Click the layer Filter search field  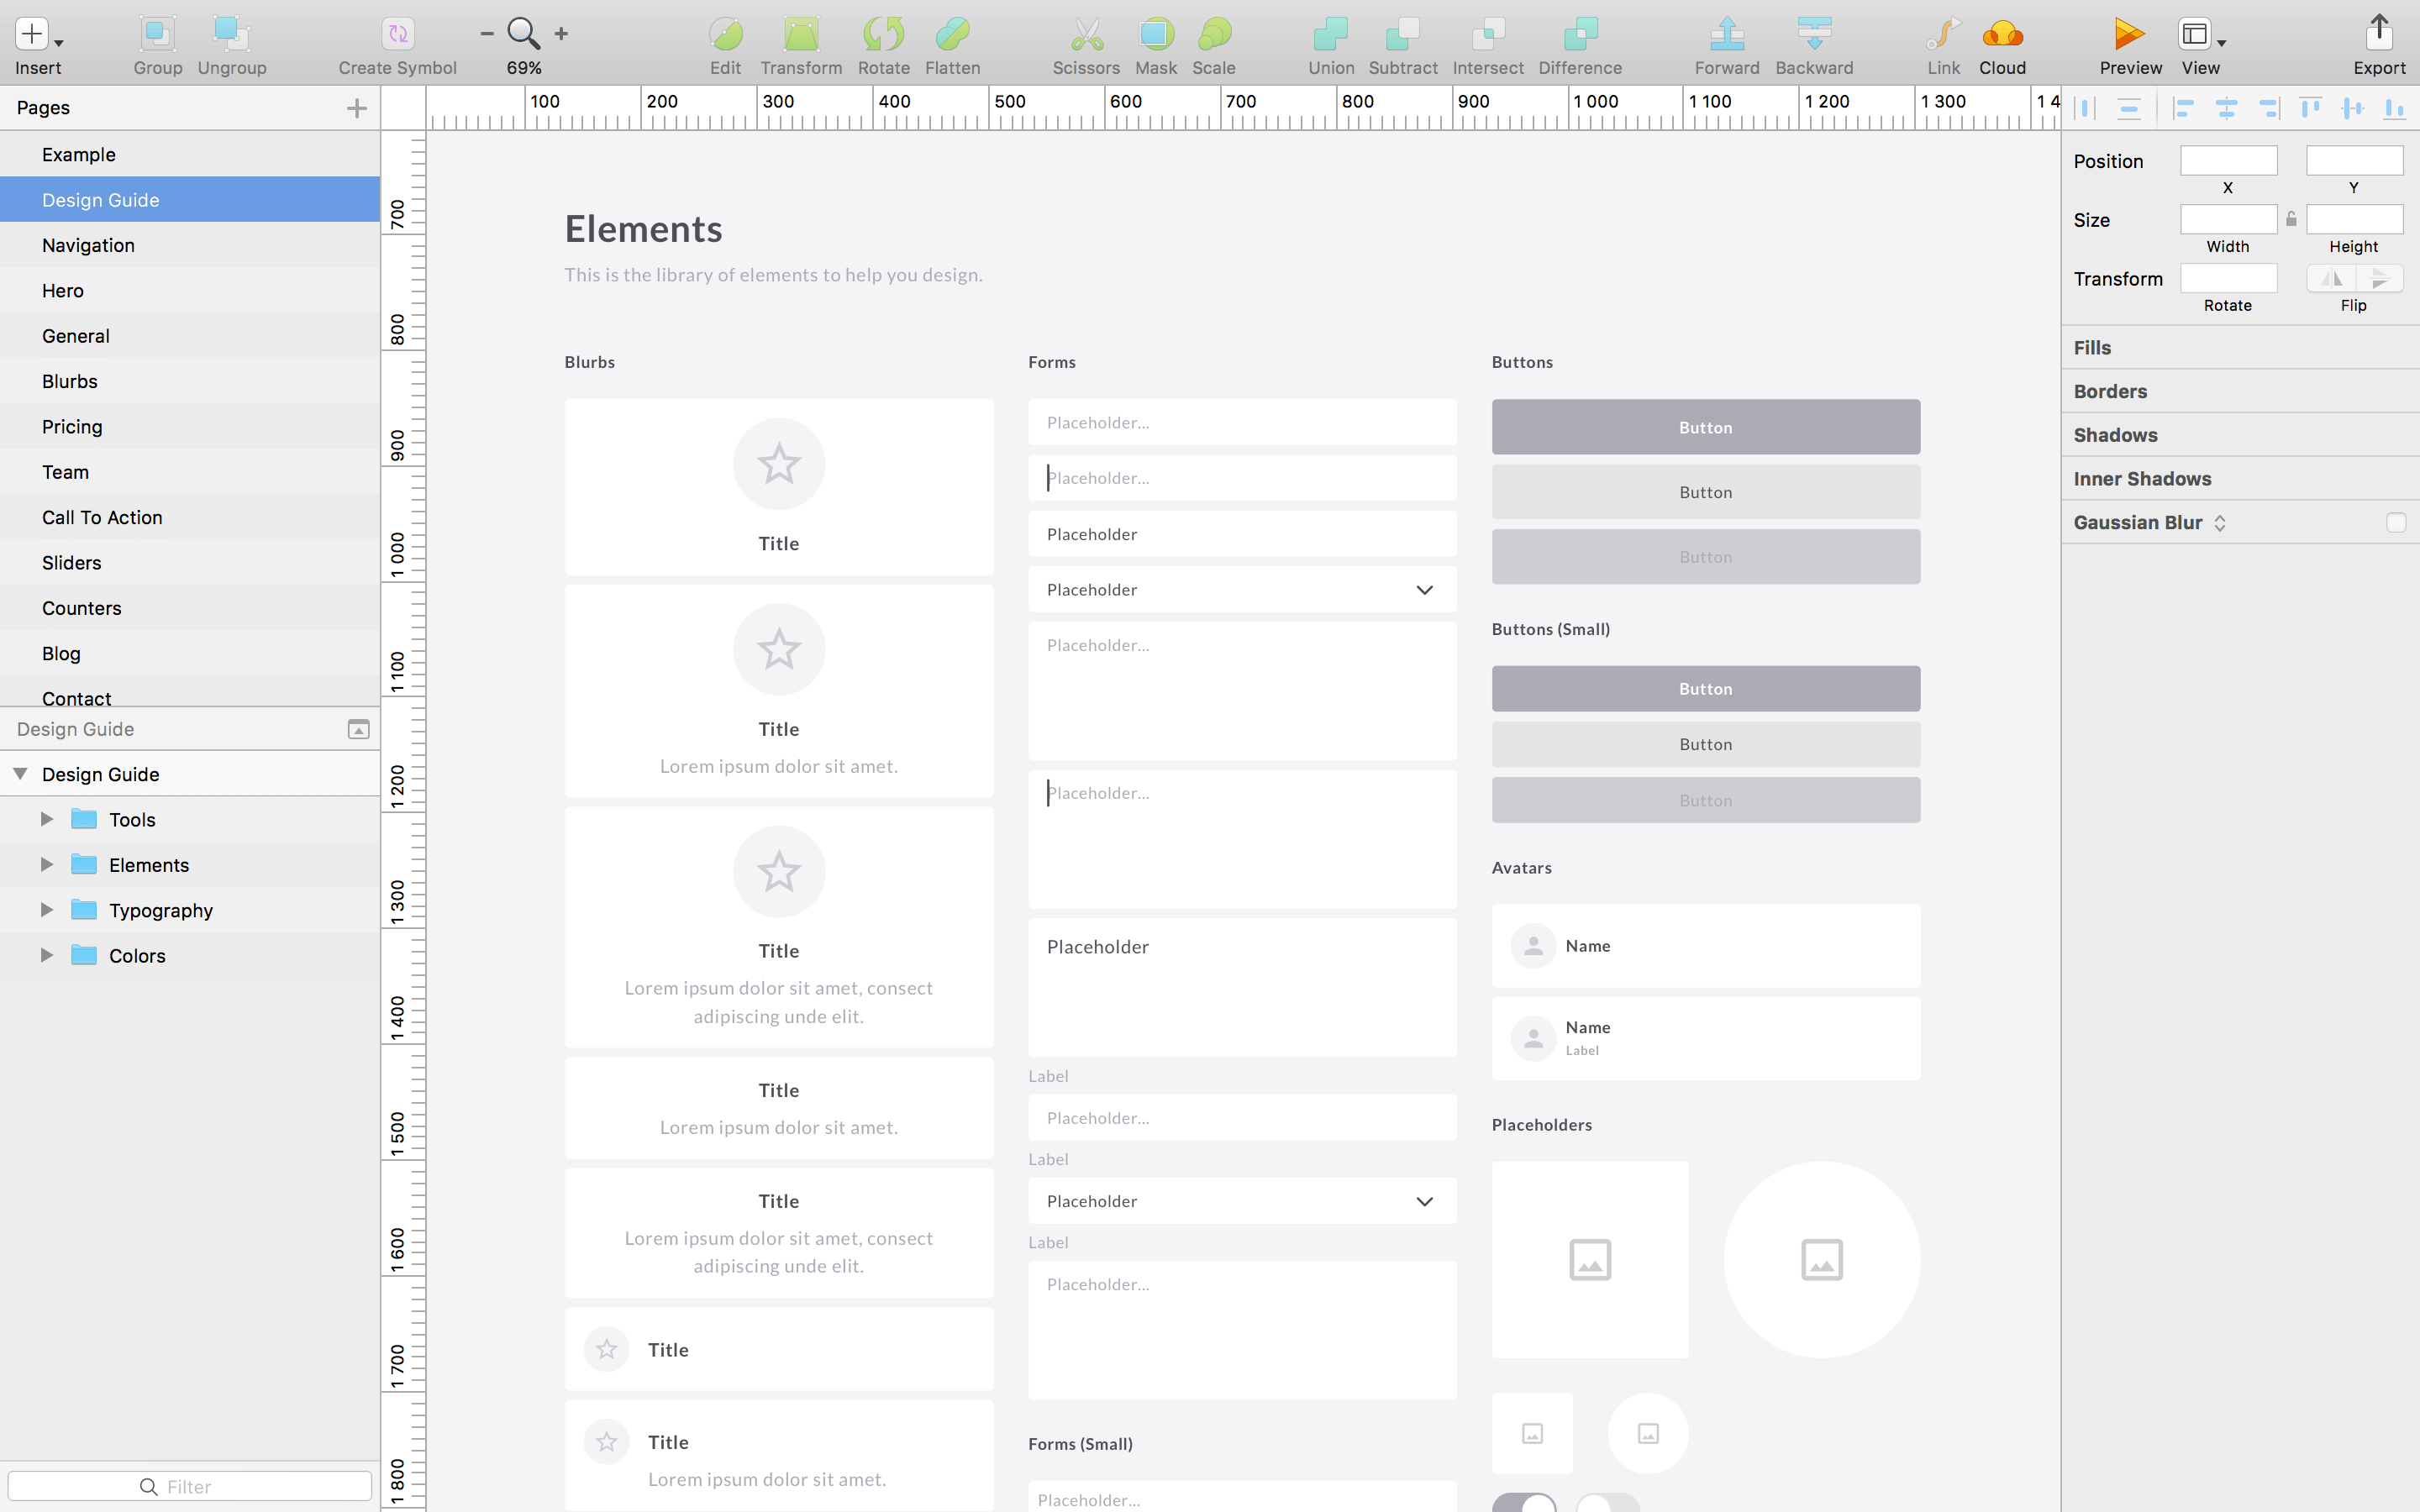[190, 1486]
